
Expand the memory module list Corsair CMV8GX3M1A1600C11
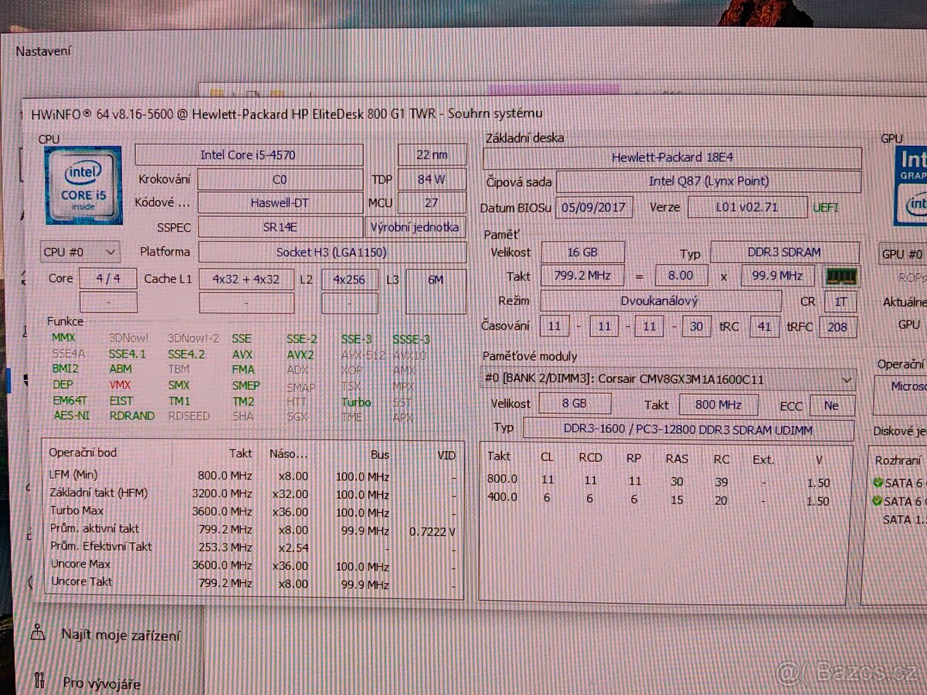click(668, 380)
